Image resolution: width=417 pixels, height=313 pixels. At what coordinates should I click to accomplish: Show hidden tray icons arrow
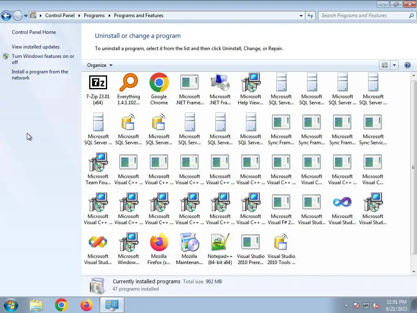[x=346, y=305]
